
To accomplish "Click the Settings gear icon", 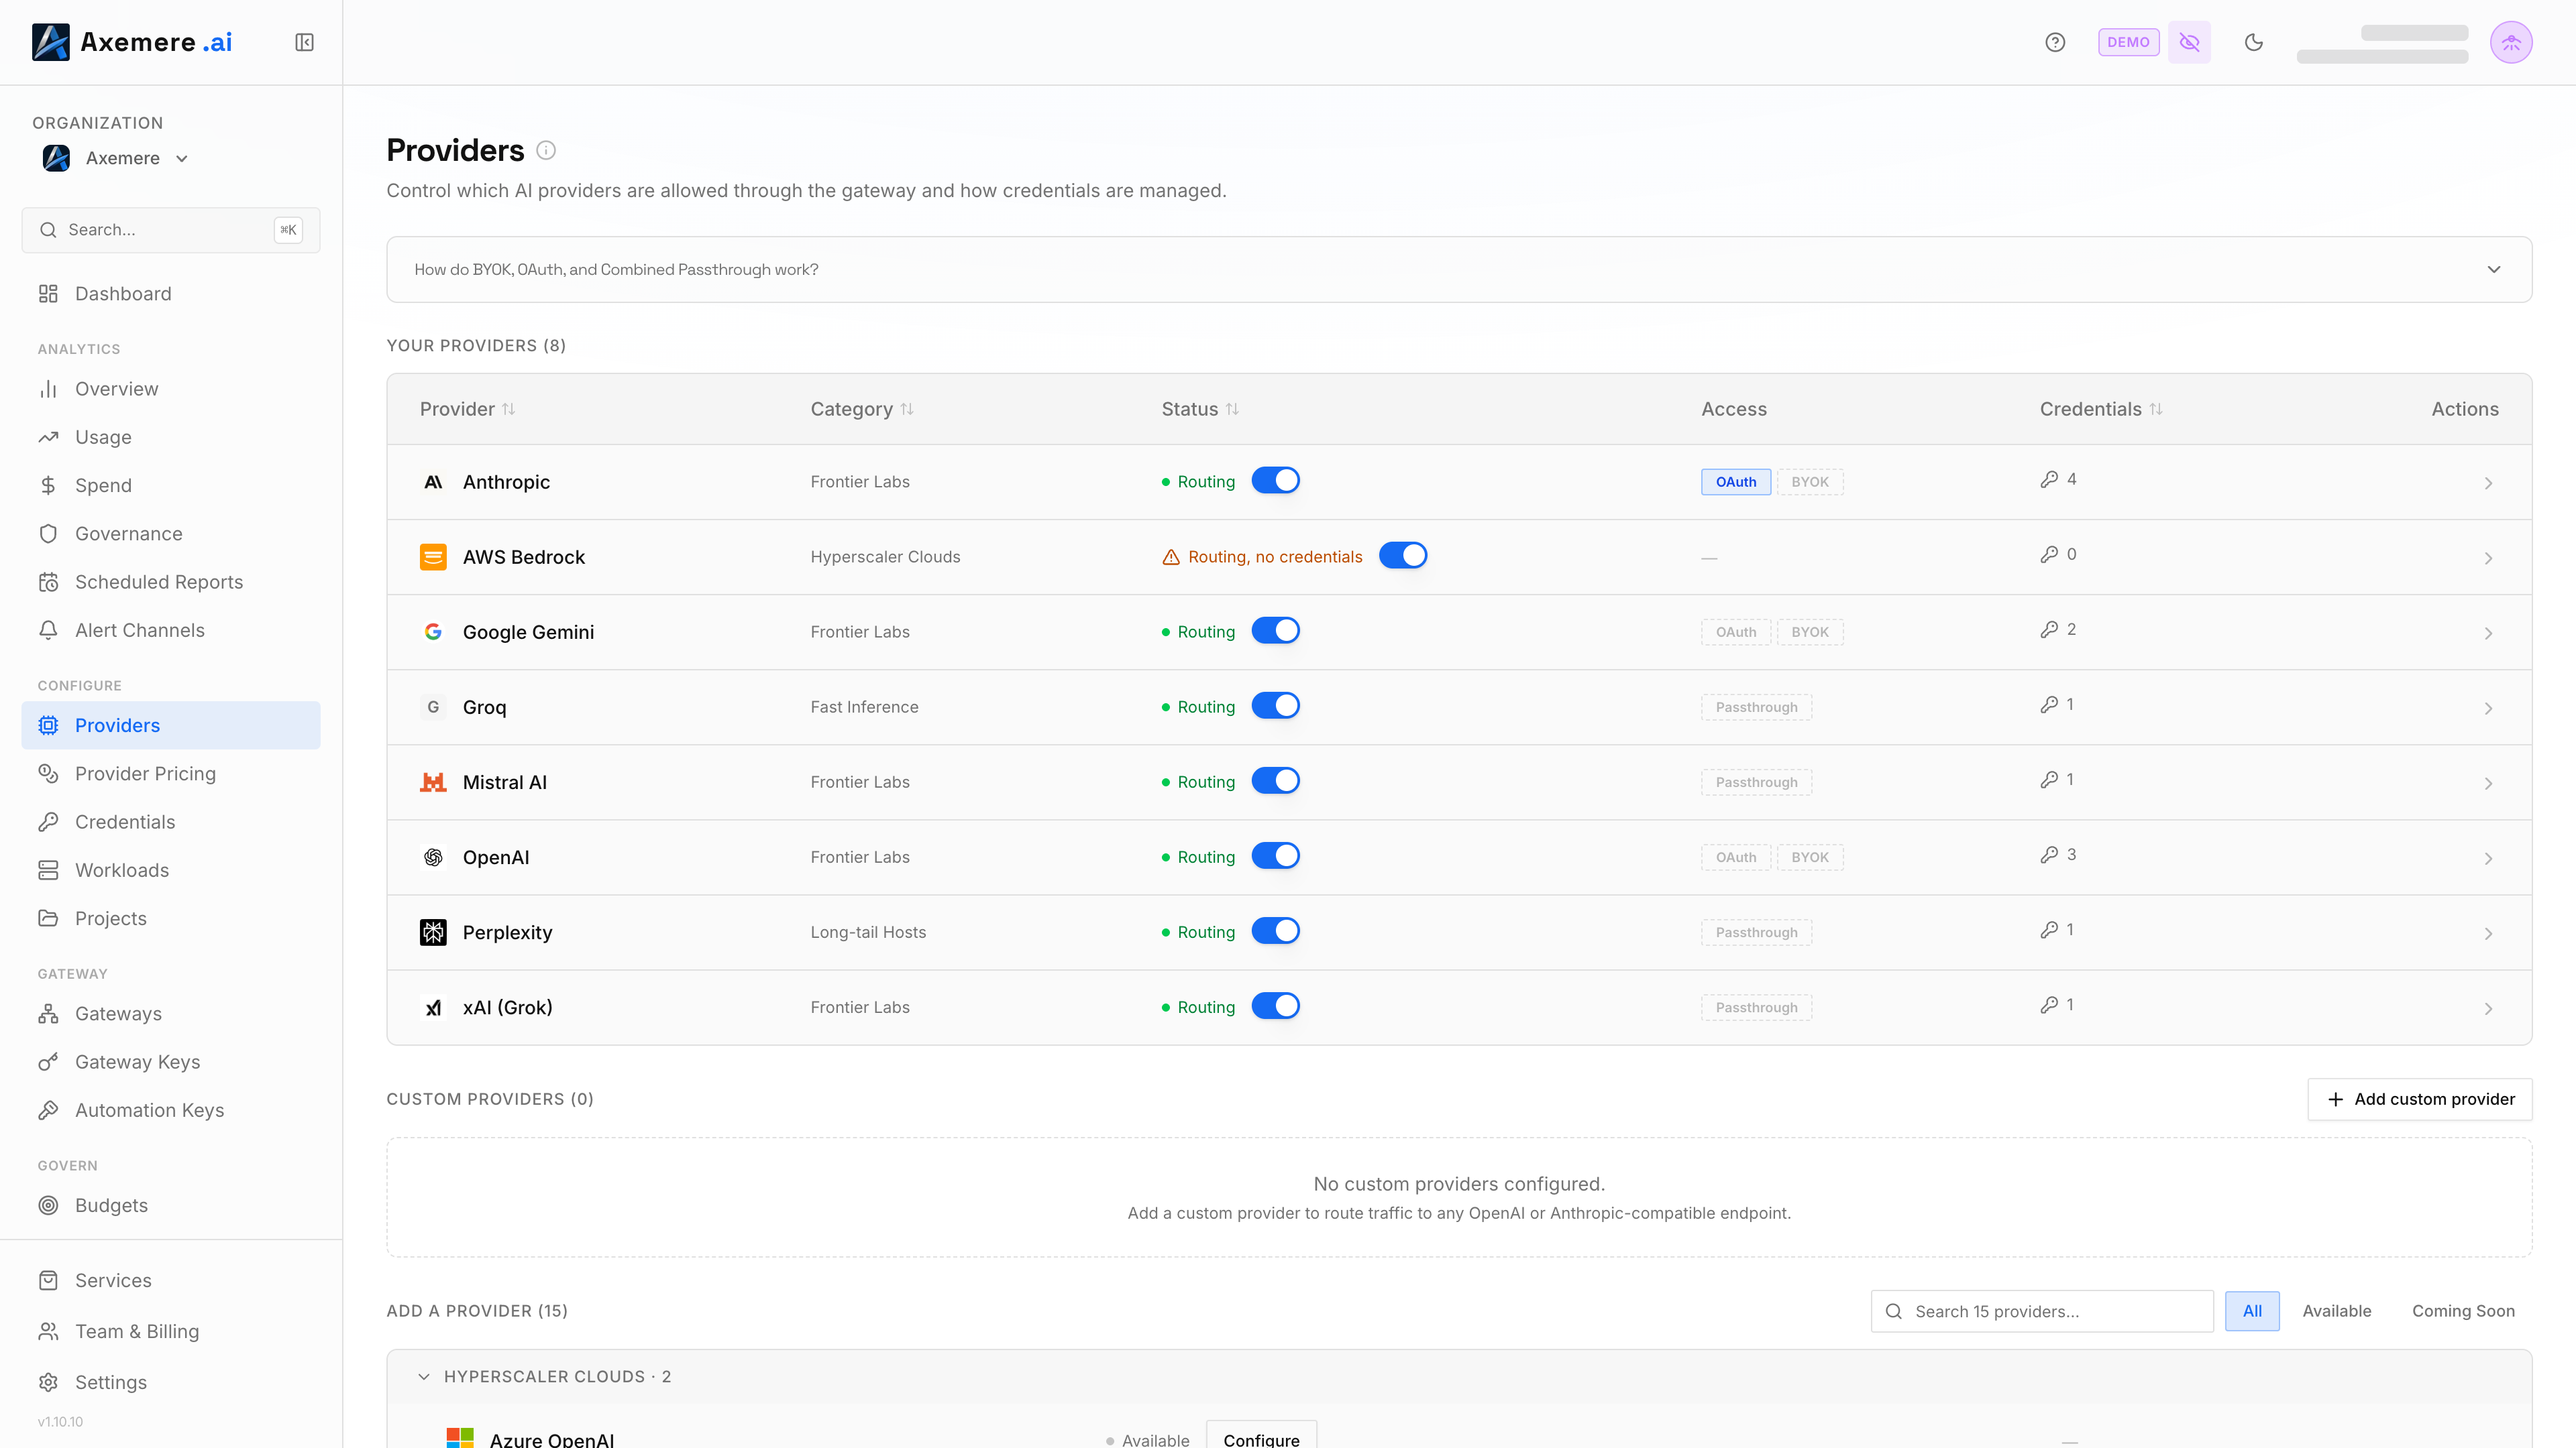I will pos(48,1382).
